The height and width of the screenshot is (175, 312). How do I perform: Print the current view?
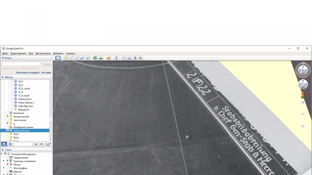click(130, 58)
